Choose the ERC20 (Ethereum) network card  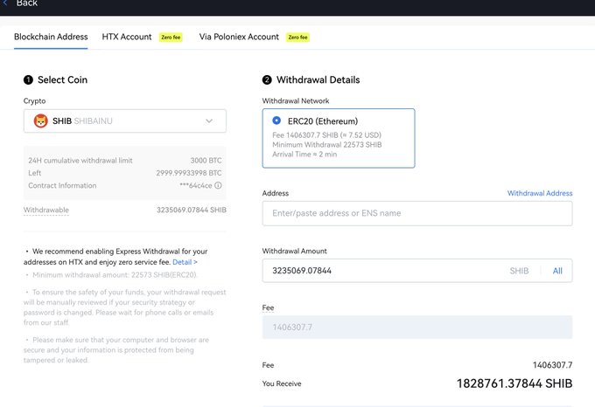click(339, 138)
